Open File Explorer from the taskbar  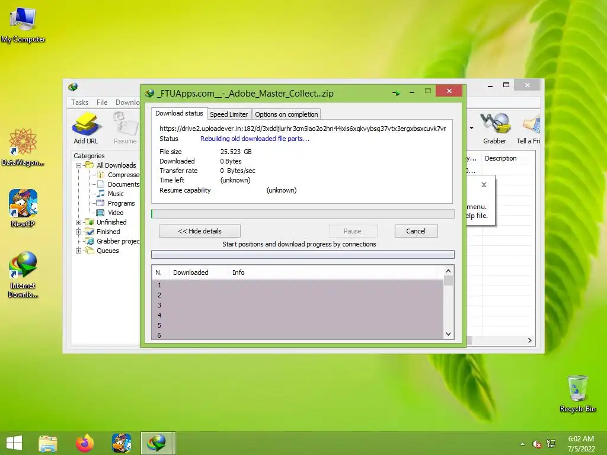(x=48, y=443)
